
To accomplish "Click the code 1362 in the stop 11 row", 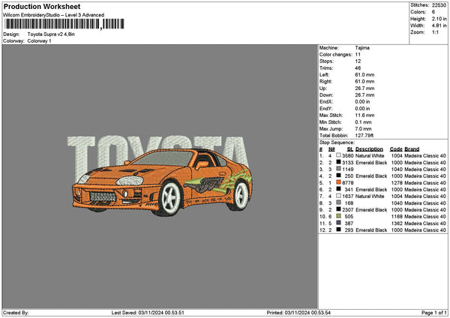I will point(397,223).
